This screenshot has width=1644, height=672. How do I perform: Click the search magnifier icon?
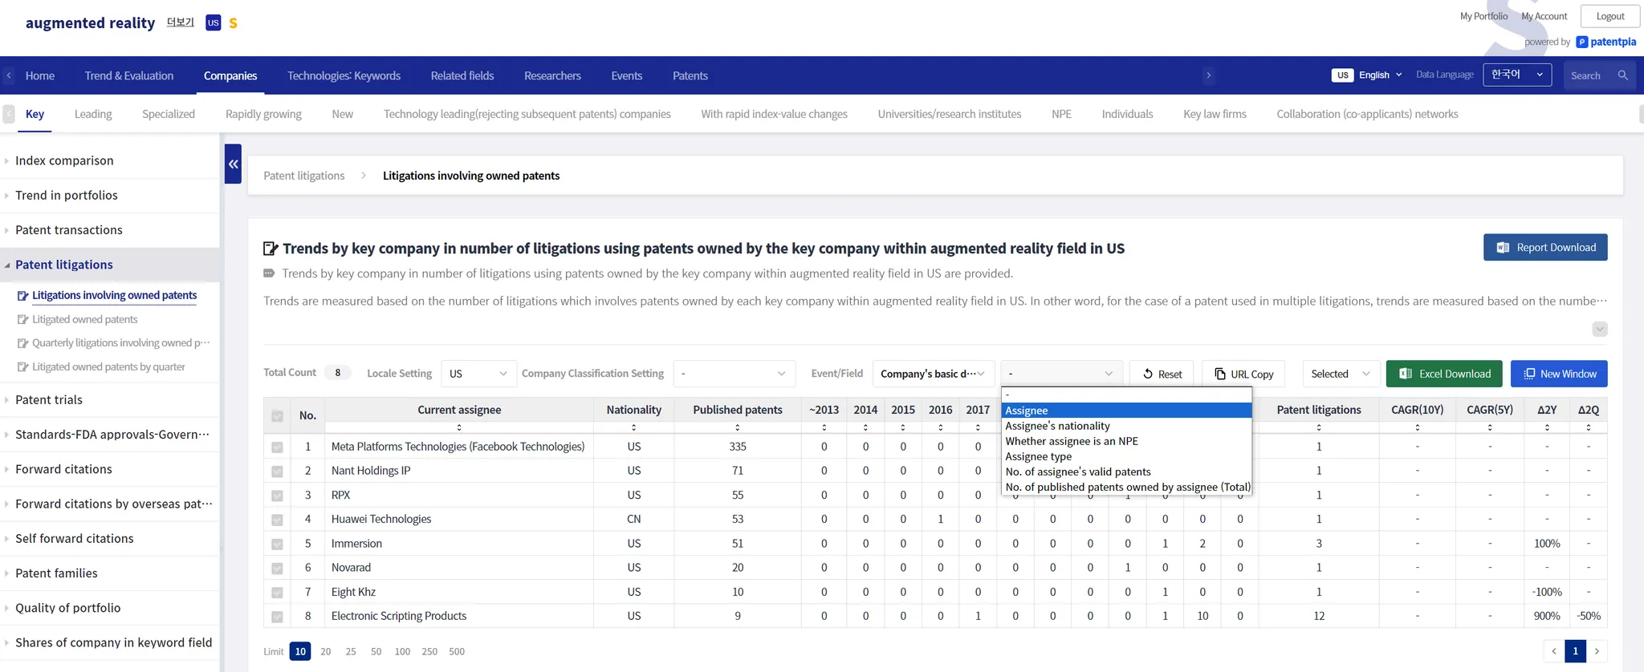[x=1622, y=75]
